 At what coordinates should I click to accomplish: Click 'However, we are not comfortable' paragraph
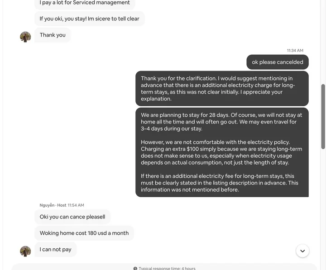click(x=221, y=152)
